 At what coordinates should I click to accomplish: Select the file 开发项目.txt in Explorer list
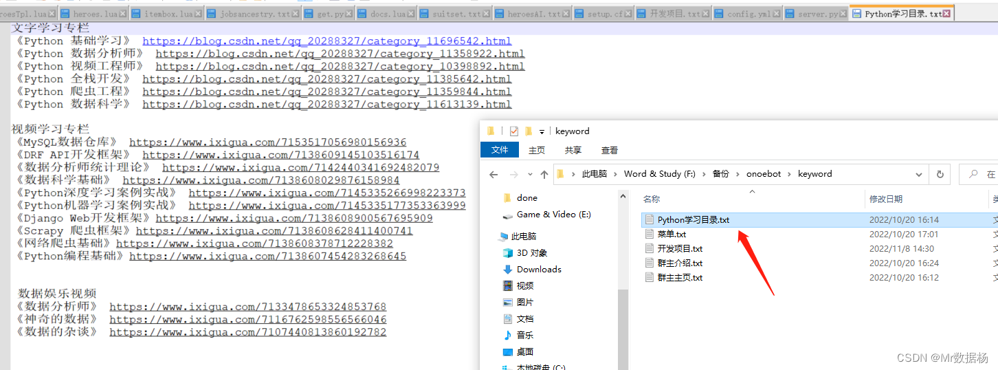679,249
